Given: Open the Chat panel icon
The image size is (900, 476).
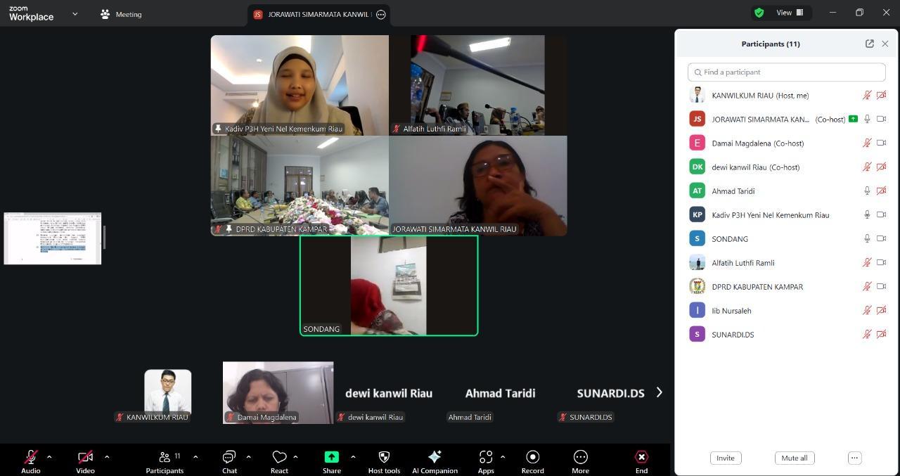Looking at the screenshot, I should [x=229, y=457].
